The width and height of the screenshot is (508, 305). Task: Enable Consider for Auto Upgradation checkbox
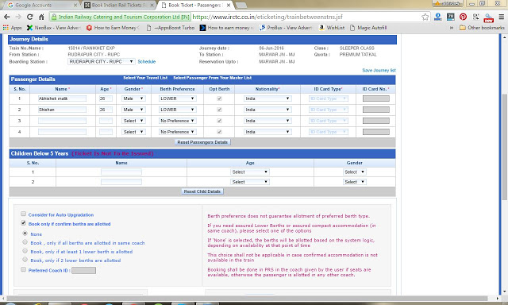point(23,214)
